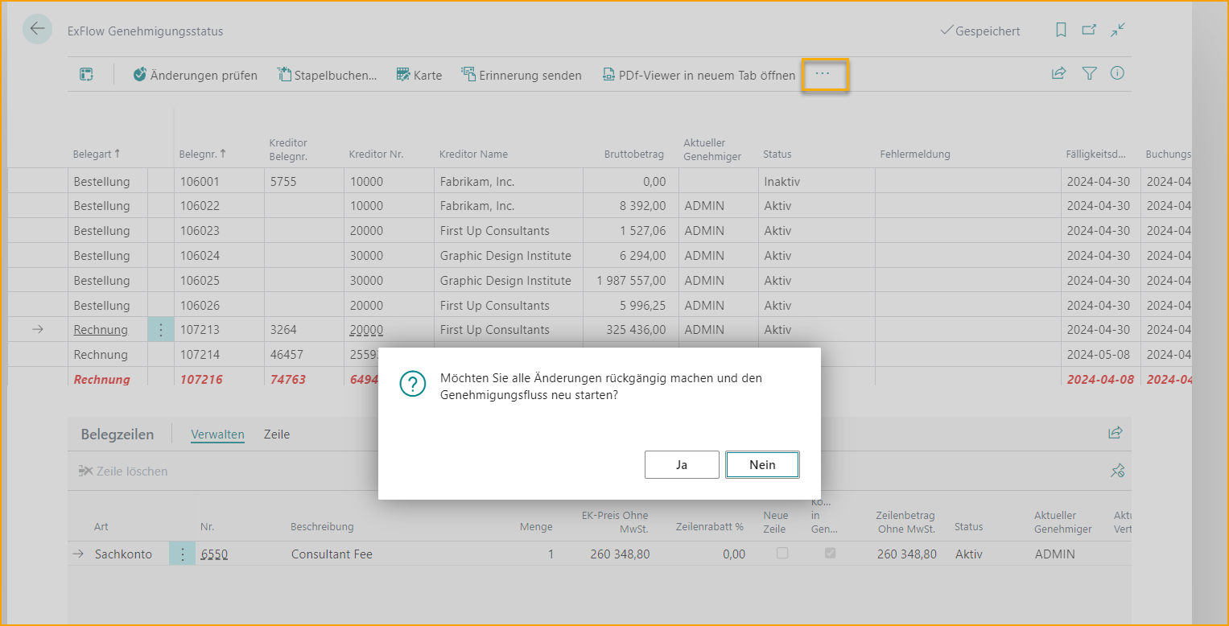The width and height of the screenshot is (1229, 626).
Task: Click Änderungen prüfen action
Action: [x=196, y=75]
